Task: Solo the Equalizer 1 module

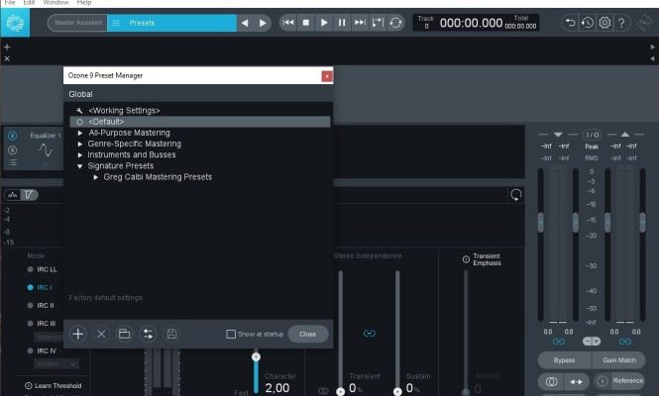Action: 13,149
